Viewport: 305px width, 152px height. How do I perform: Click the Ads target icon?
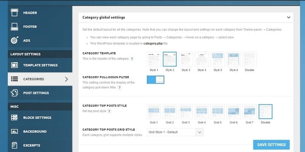14,40
